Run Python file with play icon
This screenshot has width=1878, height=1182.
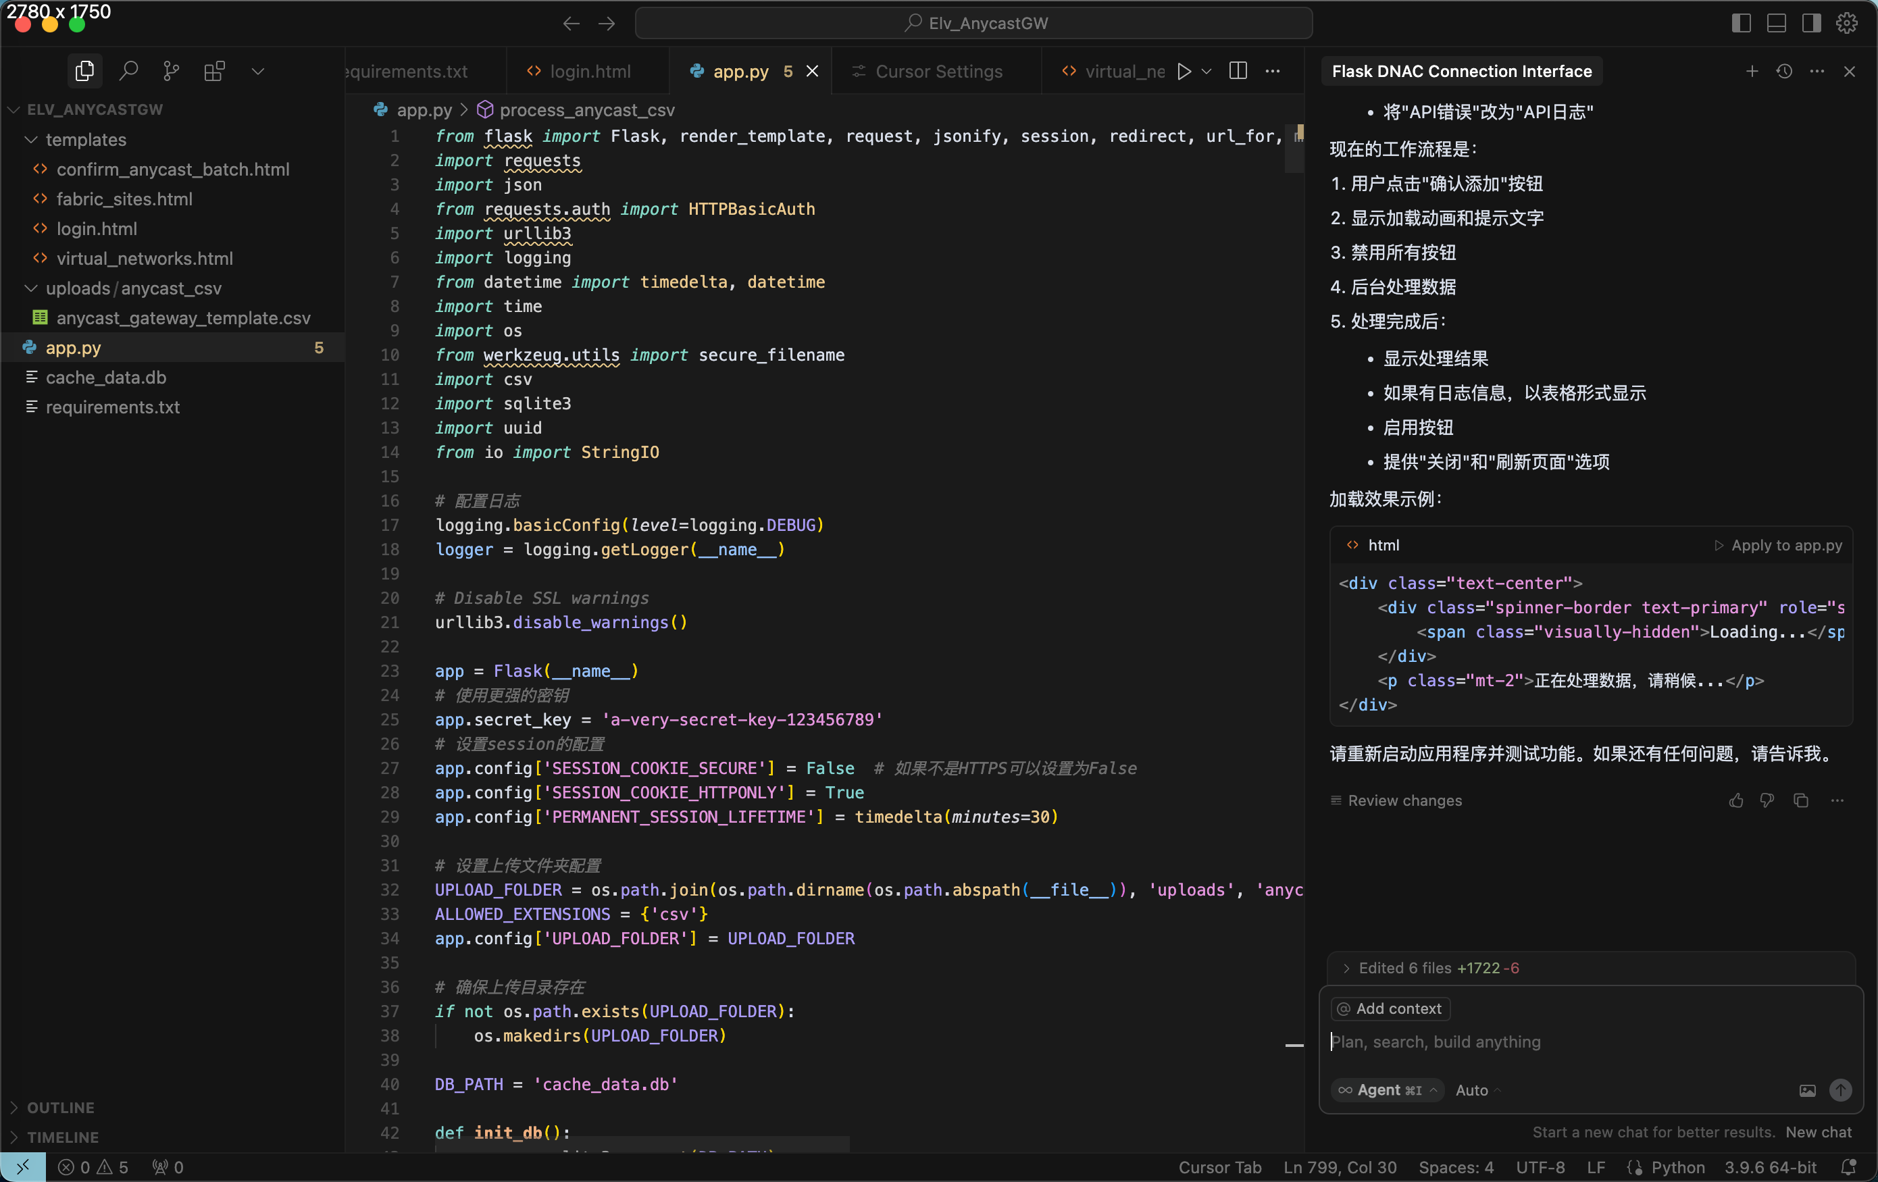coord(1184,71)
